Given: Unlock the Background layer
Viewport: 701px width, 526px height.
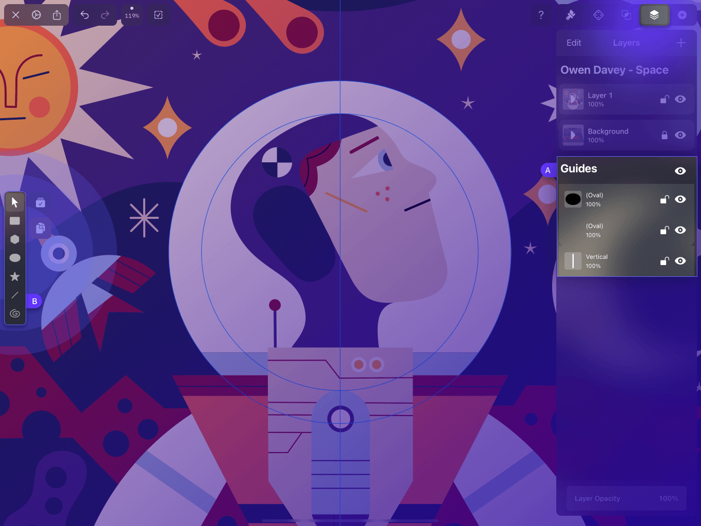Looking at the screenshot, I should pyautogui.click(x=665, y=135).
